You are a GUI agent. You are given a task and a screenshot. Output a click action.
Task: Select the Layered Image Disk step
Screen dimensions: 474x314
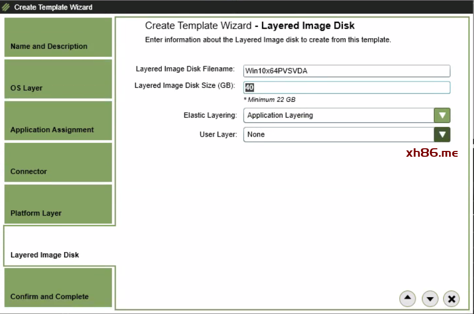pyautogui.click(x=58, y=246)
